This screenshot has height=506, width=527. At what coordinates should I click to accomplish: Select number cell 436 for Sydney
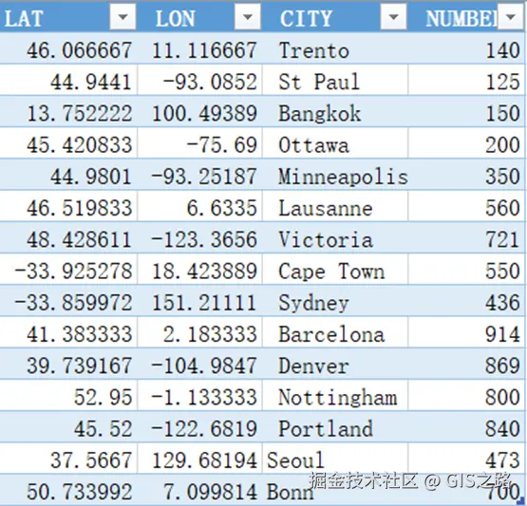click(x=466, y=300)
